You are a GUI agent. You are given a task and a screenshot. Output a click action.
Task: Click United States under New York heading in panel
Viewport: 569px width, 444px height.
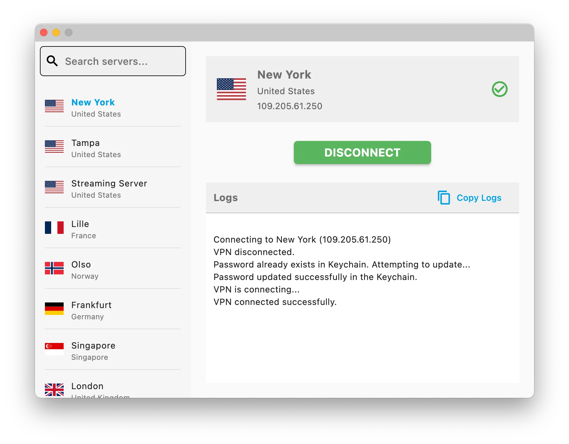286,91
